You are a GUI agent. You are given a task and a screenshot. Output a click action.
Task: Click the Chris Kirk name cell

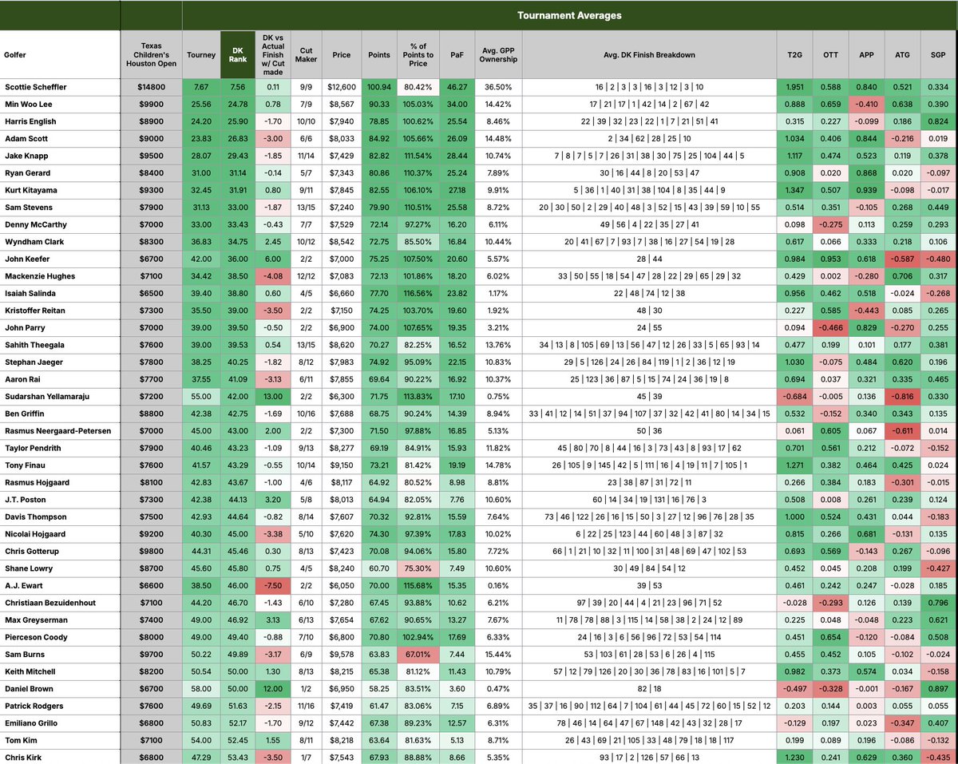(x=61, y=757)
